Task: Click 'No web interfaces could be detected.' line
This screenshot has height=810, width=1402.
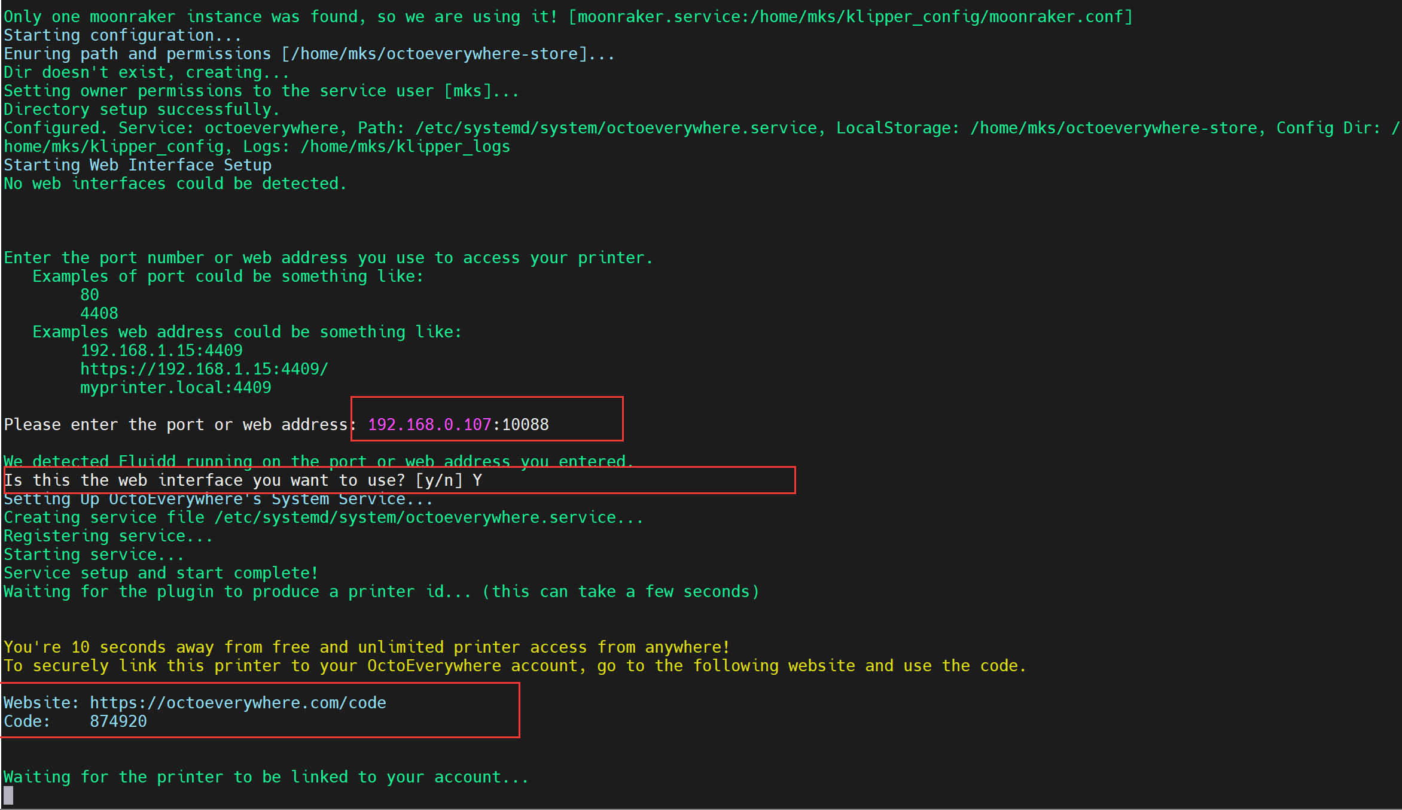Action: [x=175, y=184]
